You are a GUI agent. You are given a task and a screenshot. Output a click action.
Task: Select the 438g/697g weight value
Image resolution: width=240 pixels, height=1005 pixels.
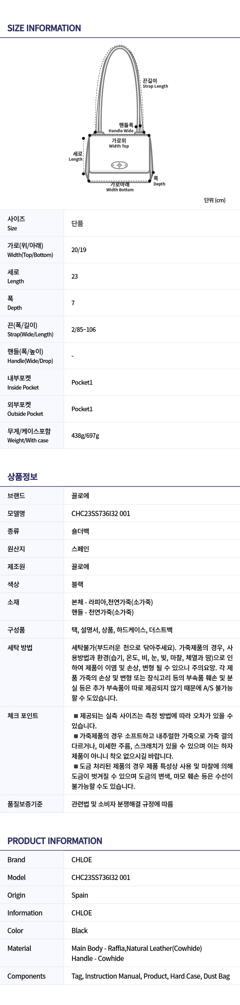click(85, 435)
